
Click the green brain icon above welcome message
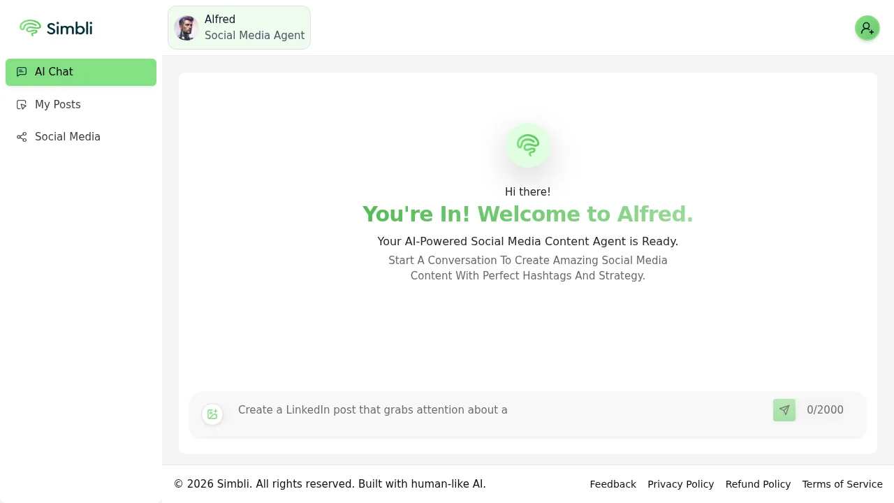(528, 145)
